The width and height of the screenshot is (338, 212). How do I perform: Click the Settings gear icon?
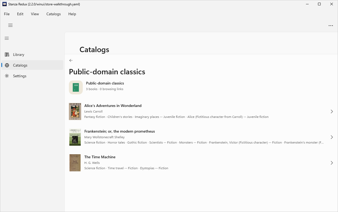coord(7,76)
